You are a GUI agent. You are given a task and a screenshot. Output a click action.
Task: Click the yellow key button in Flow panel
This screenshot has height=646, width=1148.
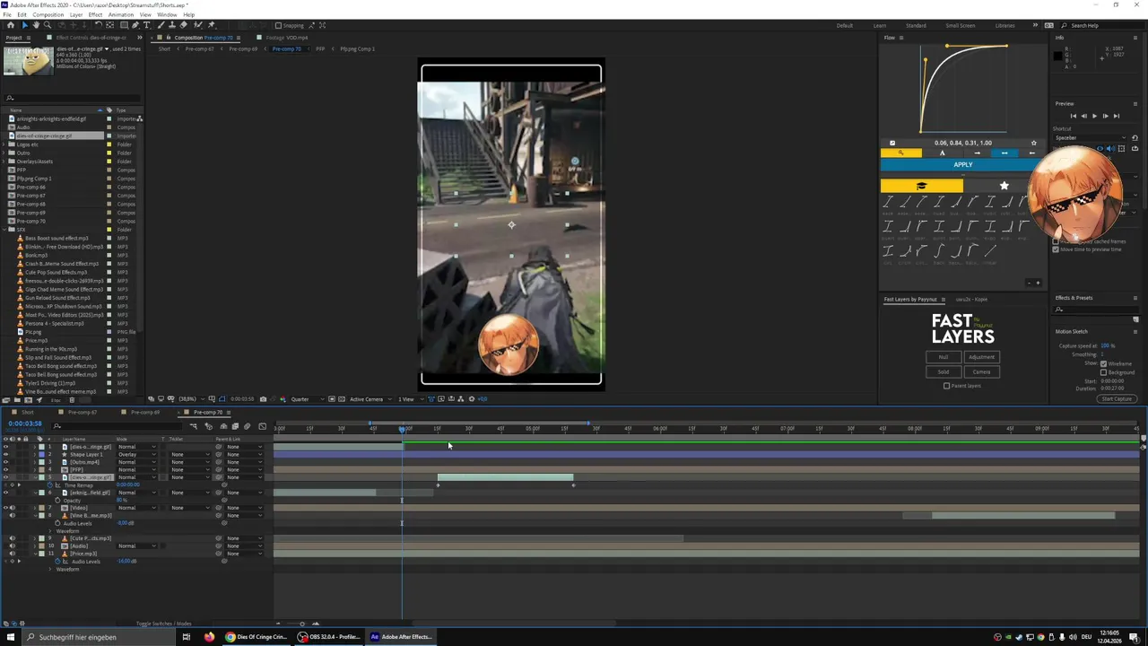pos(900,153)
